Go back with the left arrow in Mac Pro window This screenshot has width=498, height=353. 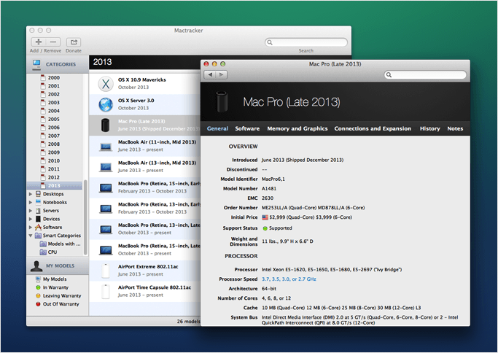209,74
